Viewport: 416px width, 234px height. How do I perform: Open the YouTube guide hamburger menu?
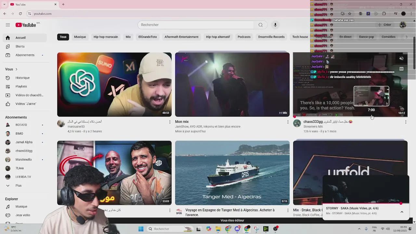pyautogui.click(x=8, y=25)
